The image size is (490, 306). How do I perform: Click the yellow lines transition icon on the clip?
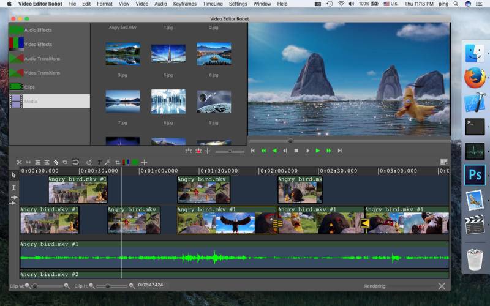point(277,223)
